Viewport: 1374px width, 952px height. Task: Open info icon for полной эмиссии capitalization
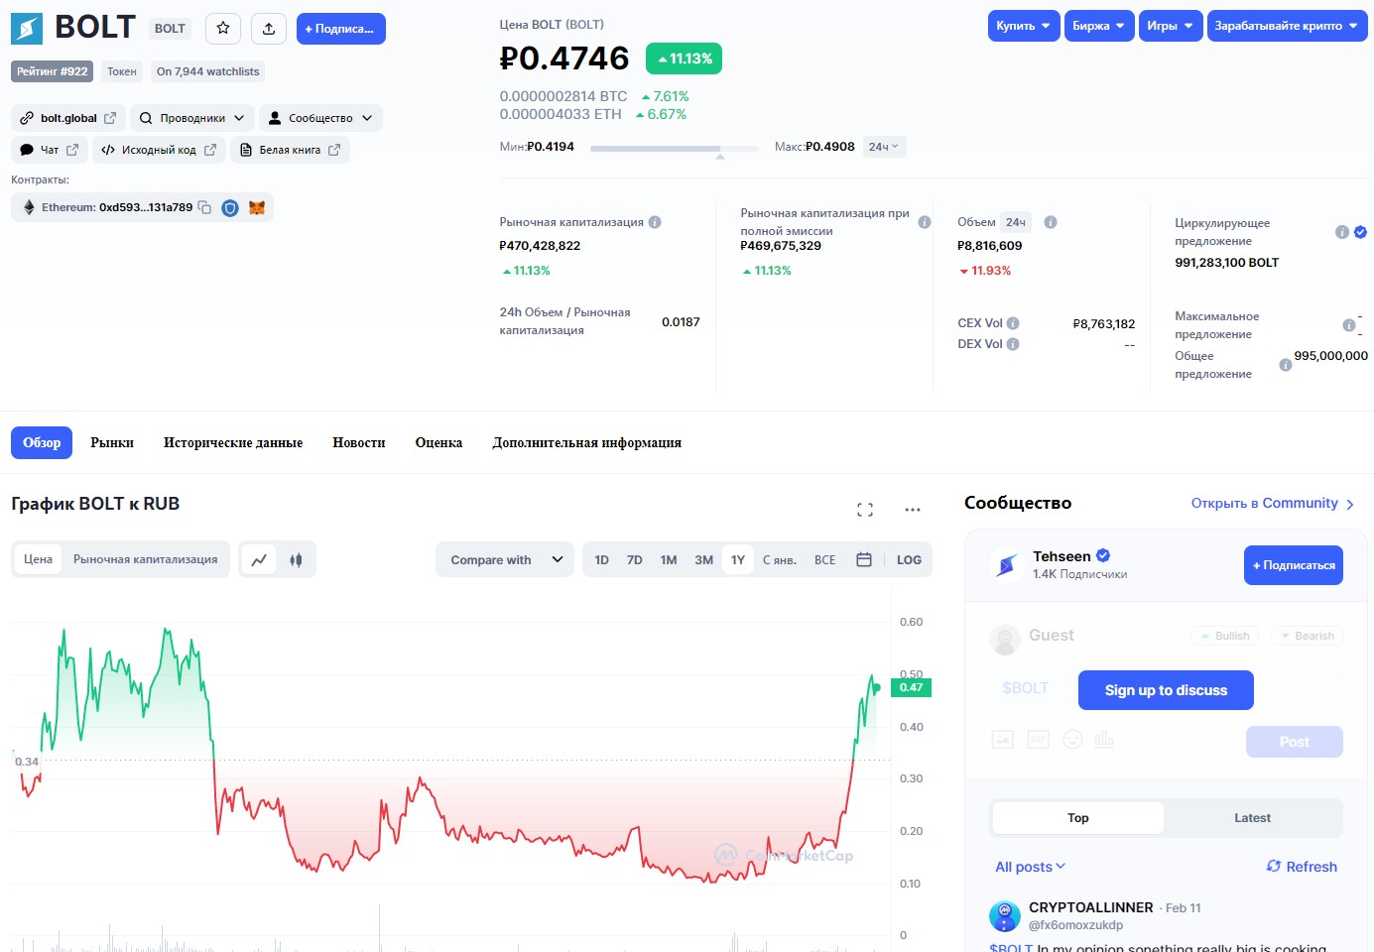tap(925, 222)
